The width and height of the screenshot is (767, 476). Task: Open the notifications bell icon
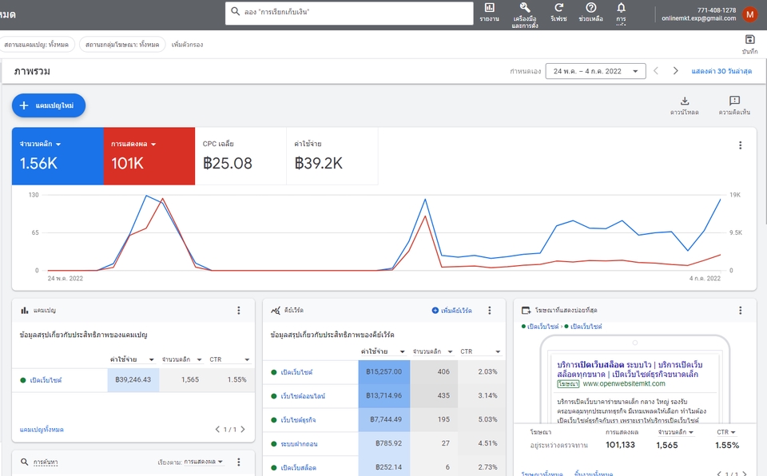pyautogui.click(x=621, y=8)
